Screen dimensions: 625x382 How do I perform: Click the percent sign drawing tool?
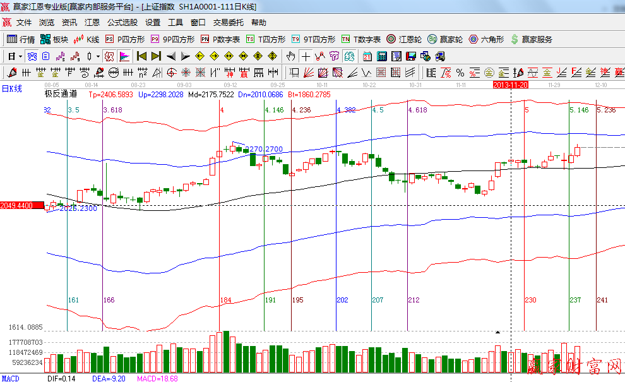460,72
